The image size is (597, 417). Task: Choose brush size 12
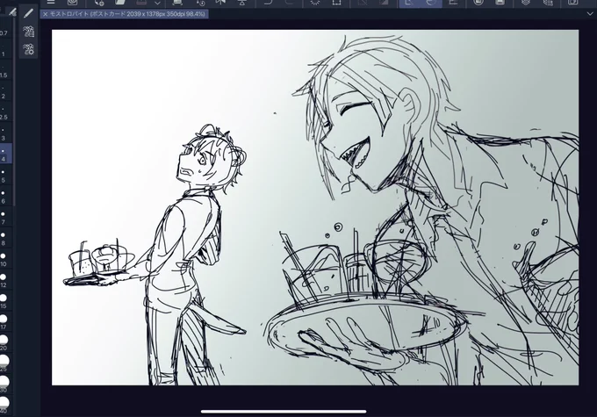pos(4,280)
